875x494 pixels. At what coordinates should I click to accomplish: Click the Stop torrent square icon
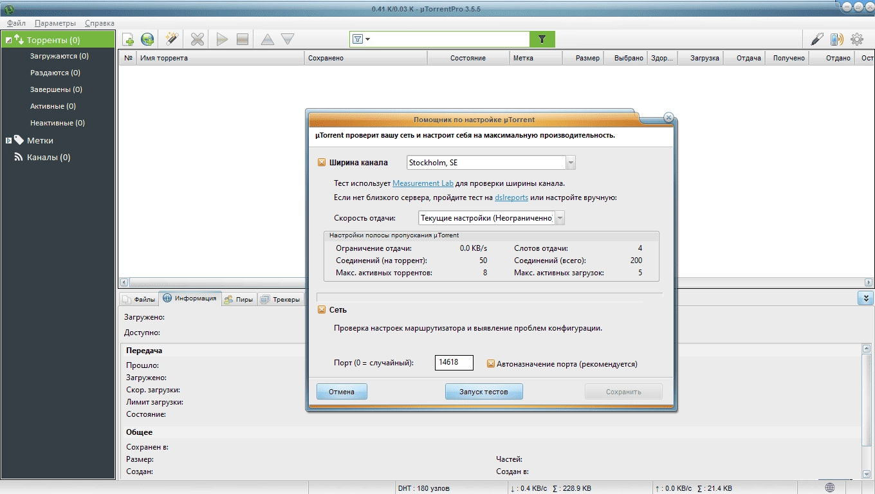tap(243, 40)
